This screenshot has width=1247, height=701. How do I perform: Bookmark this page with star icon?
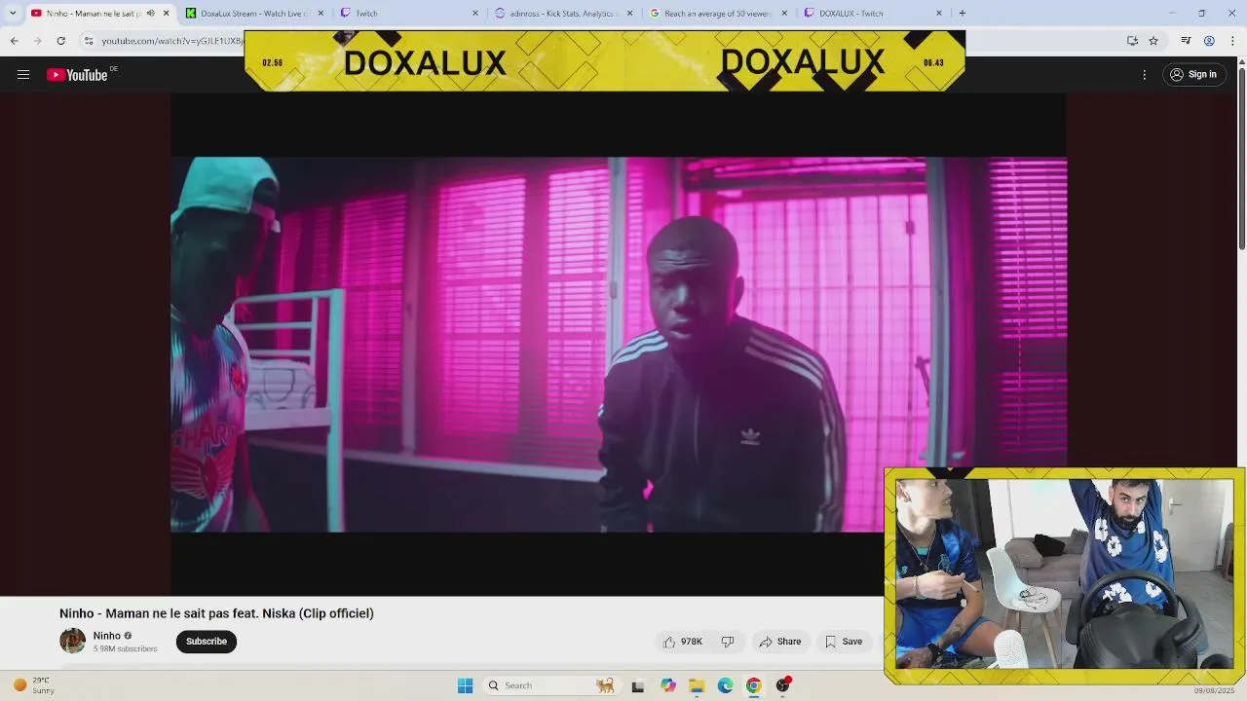(x=1153, y=41)
